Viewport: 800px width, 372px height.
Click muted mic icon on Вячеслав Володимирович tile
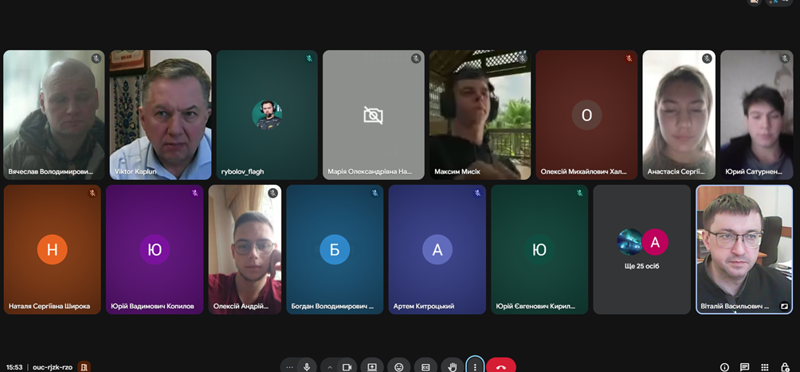[x=96, y=59]
